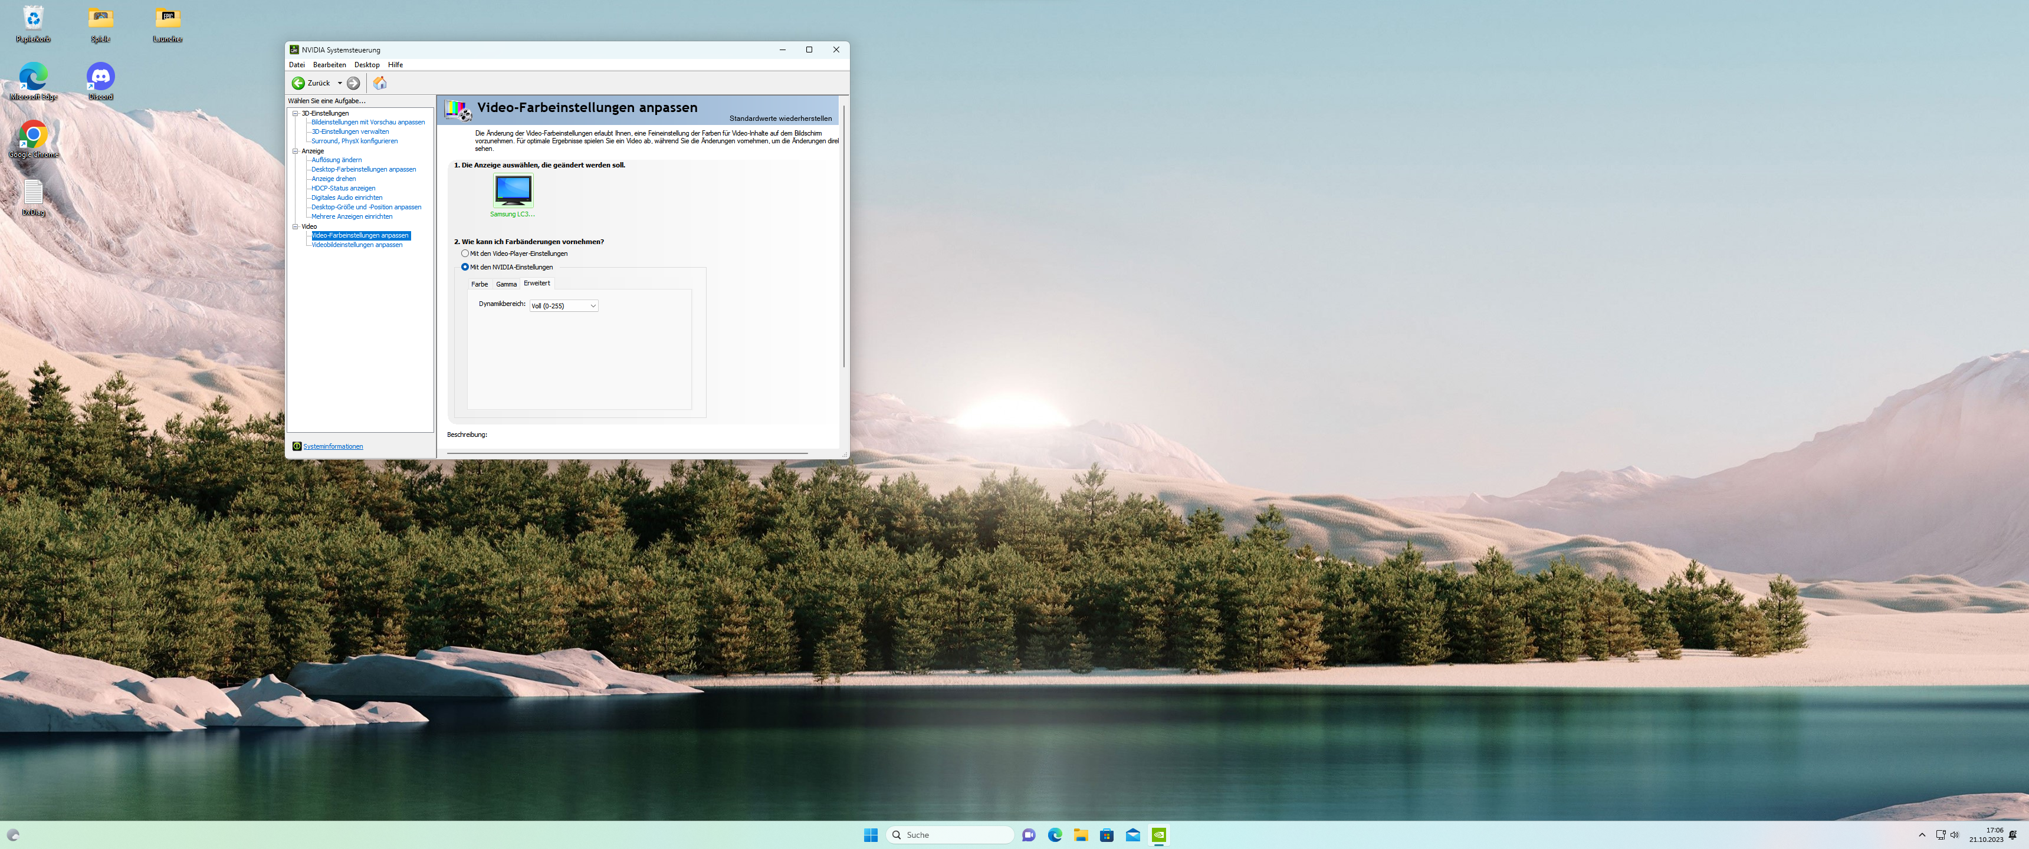The image size is (2029, 849).
Task: Open the Zurück history dropdown arrow
Action: coord(340,83)
